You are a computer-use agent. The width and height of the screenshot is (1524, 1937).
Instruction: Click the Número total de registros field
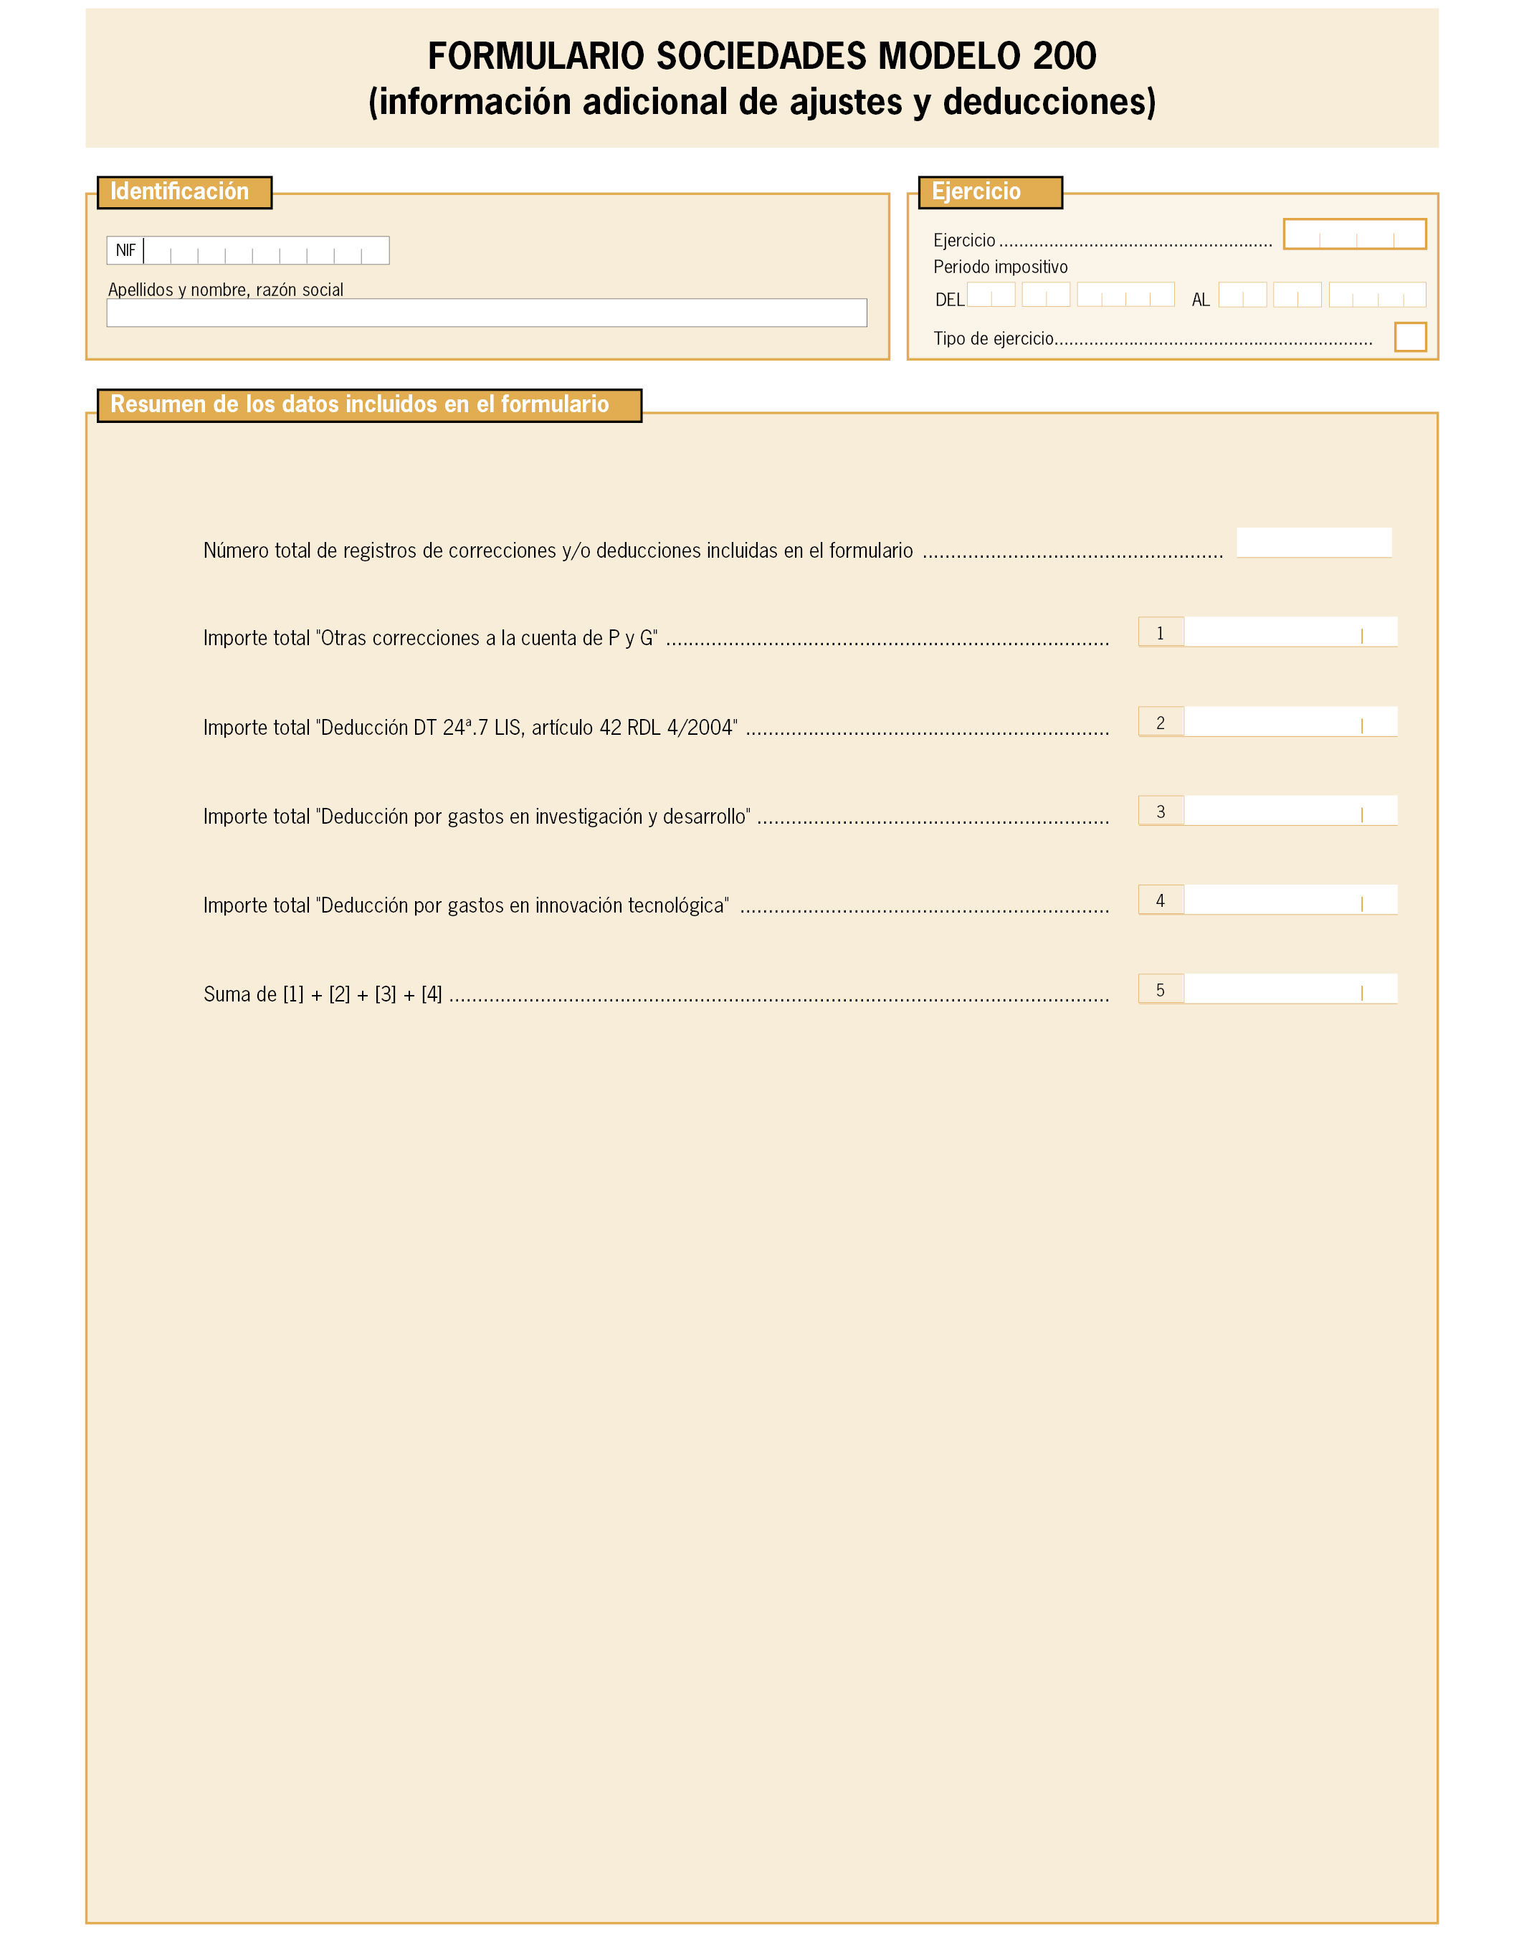(x=1313, y=543)
